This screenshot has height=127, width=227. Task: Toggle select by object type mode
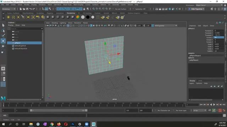(46, 9)
